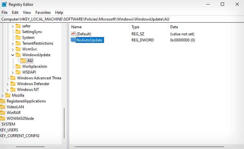Select the WorkplaceJoin key
The width and height of the screenshot is (244, 149).
(34, 66)
